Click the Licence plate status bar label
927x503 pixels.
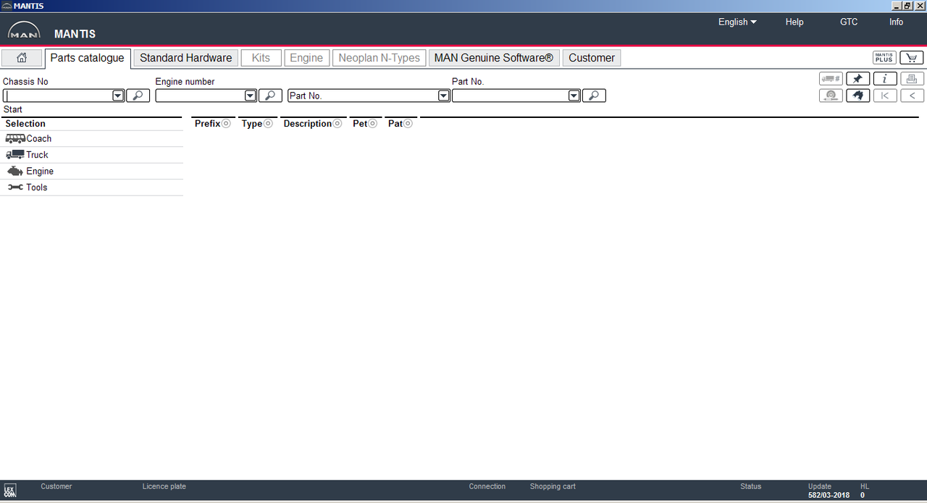164,486
